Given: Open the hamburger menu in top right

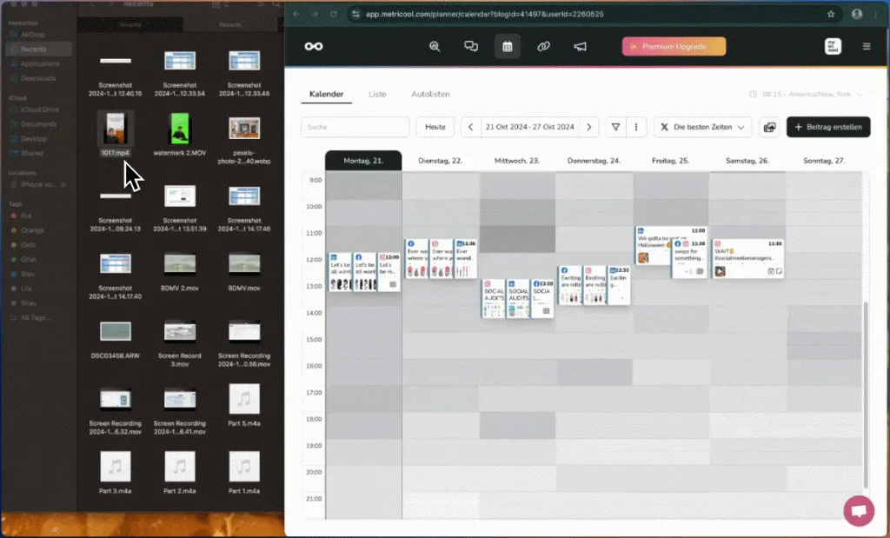Looking at the screenshot, I should tap(866, 46).
